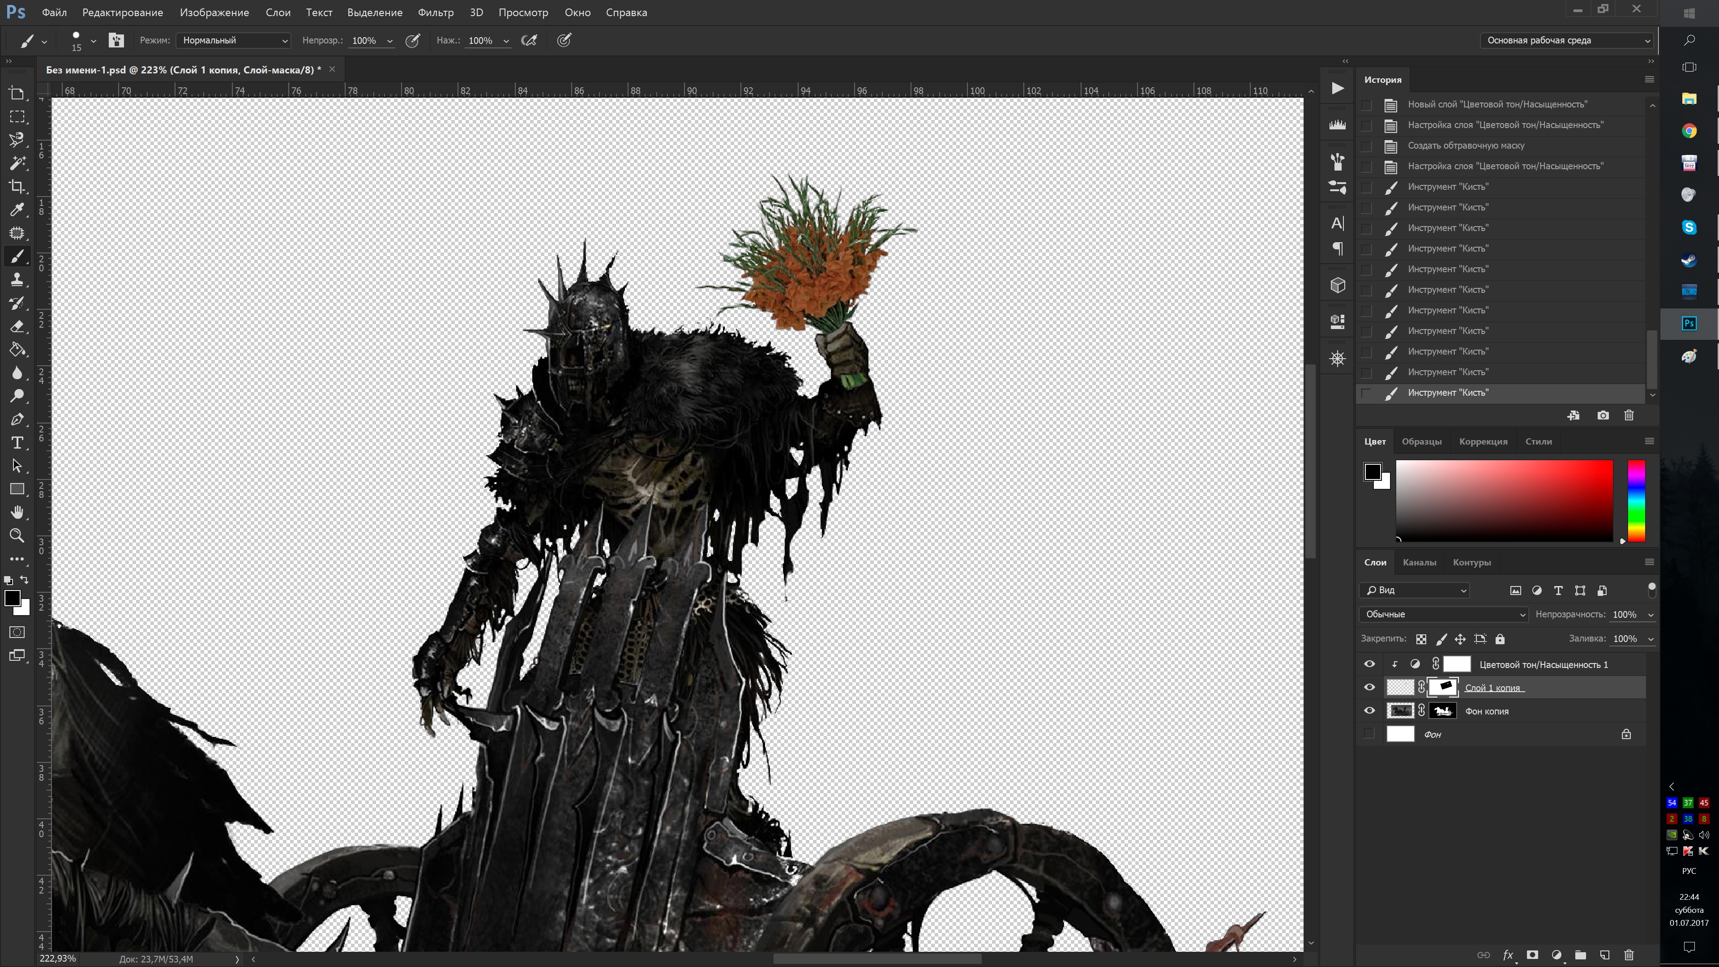The width and height of the screenshot is (1719, 967).
Task: Swap foreground and background colors
Action: [x=25, y=580]
